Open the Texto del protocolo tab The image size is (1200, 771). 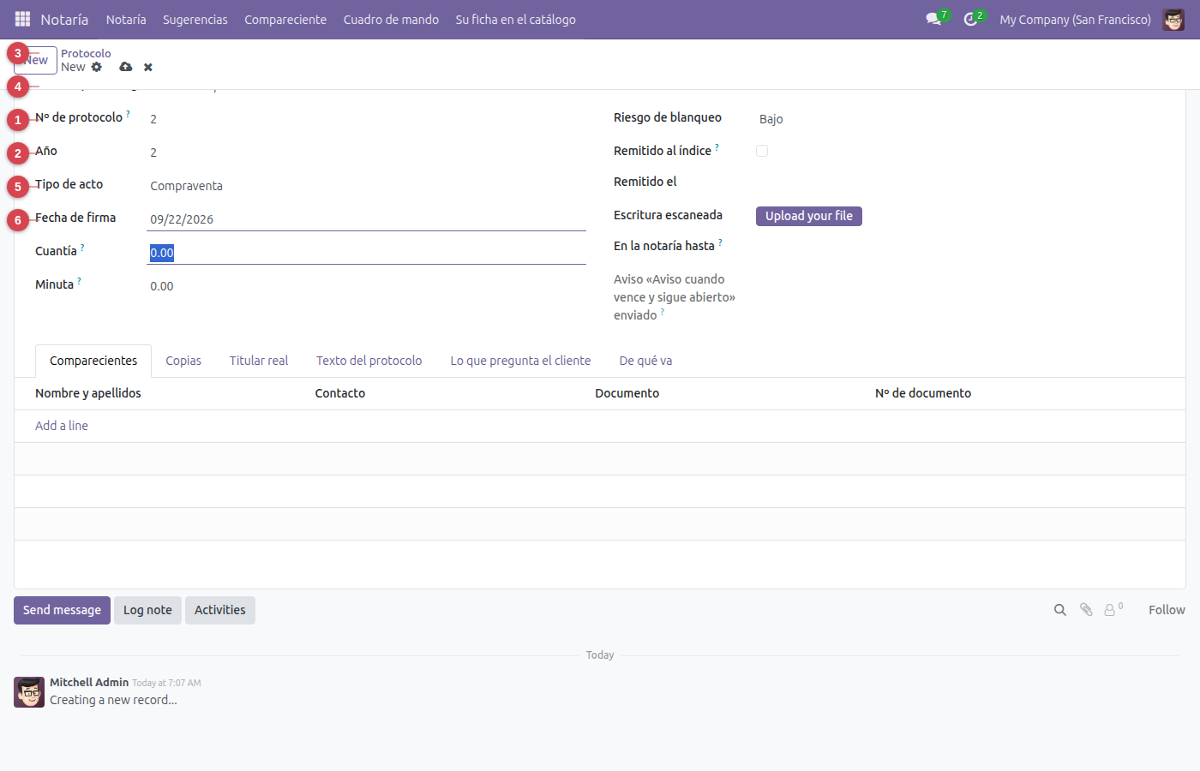click(x=369, y=361)
